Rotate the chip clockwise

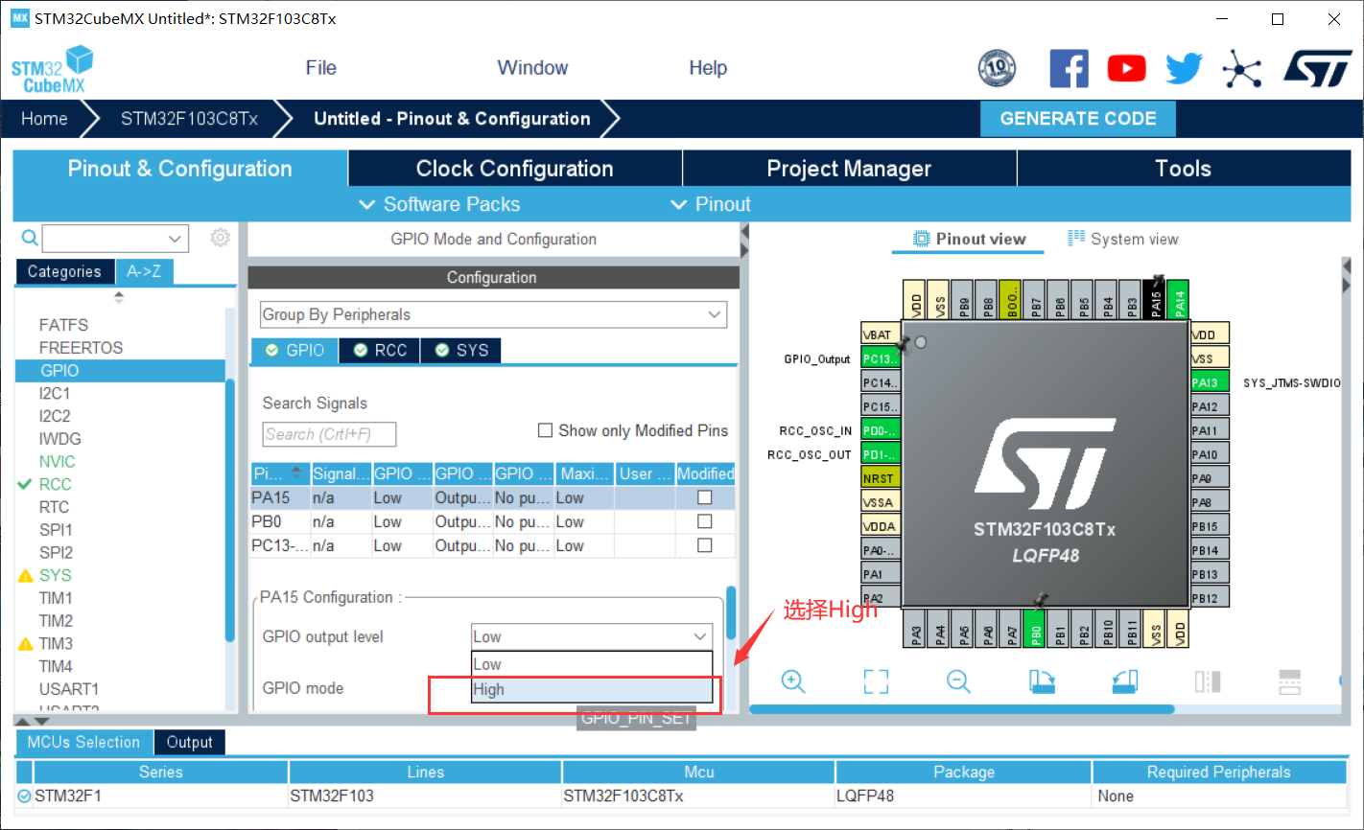1042,681
